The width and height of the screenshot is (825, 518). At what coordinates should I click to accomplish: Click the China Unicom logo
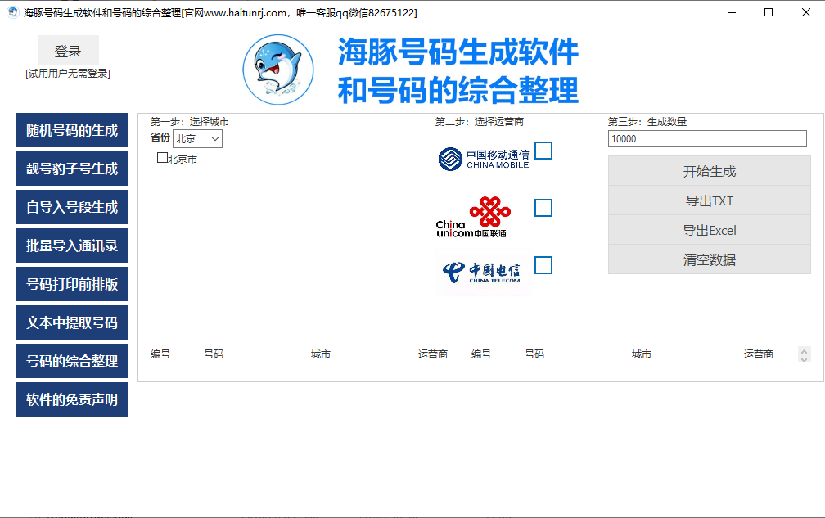[472, 217]
